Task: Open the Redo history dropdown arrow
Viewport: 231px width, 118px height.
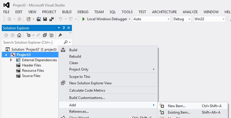Action: point(76,19)
